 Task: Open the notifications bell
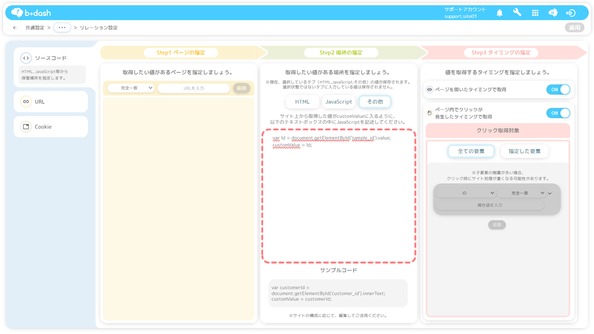pos(499,13)
